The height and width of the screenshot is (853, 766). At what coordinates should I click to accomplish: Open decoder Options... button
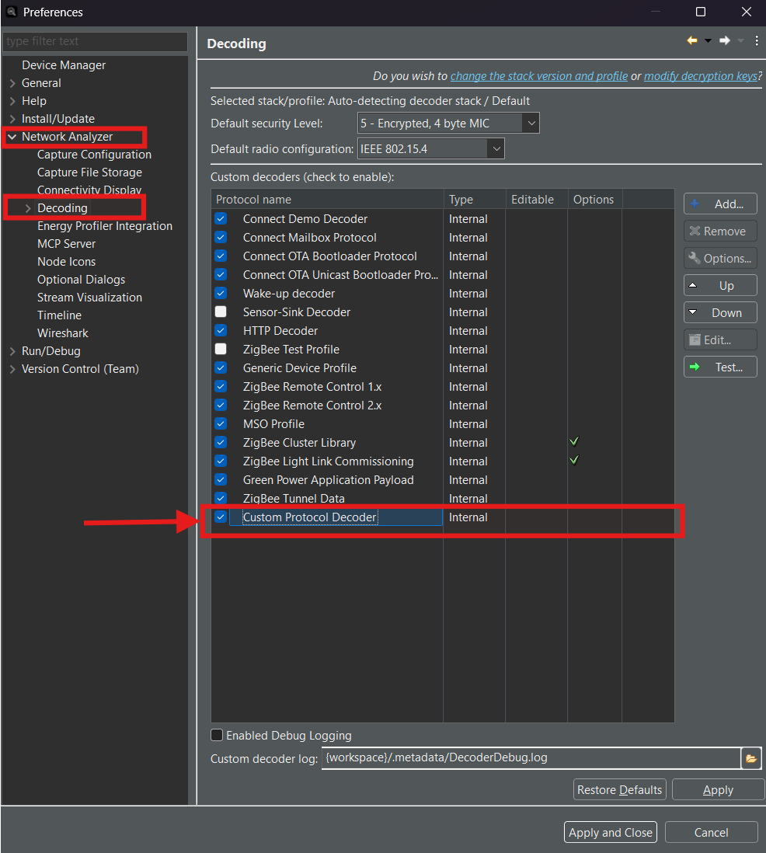[720, 259]
